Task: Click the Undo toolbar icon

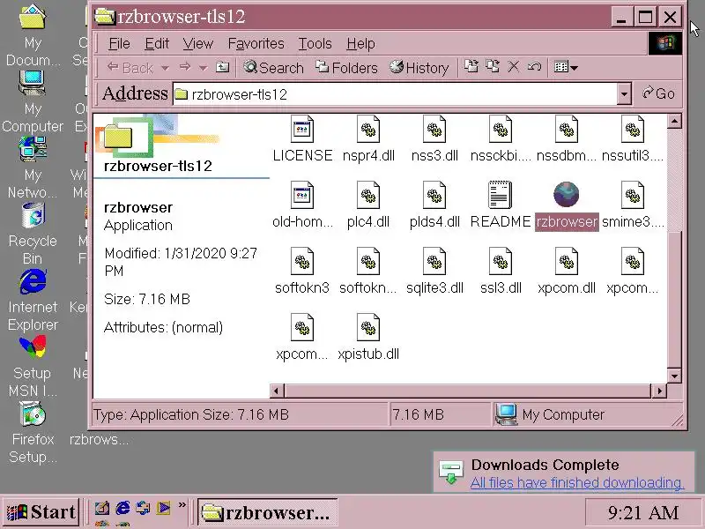Action: pos(534,67)
